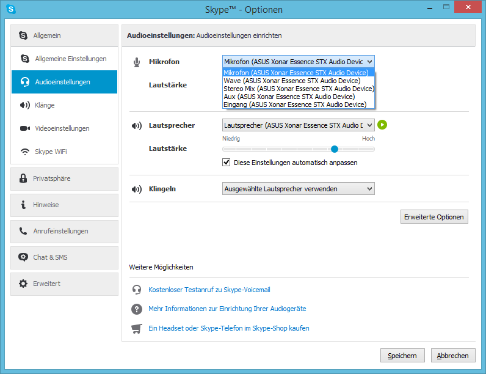Choose 'Aux (ASUS Xonar Essence STX Audio Device)'
This screenshot has width=486, height=374.
pyautogui.click(x=299, y=97)
